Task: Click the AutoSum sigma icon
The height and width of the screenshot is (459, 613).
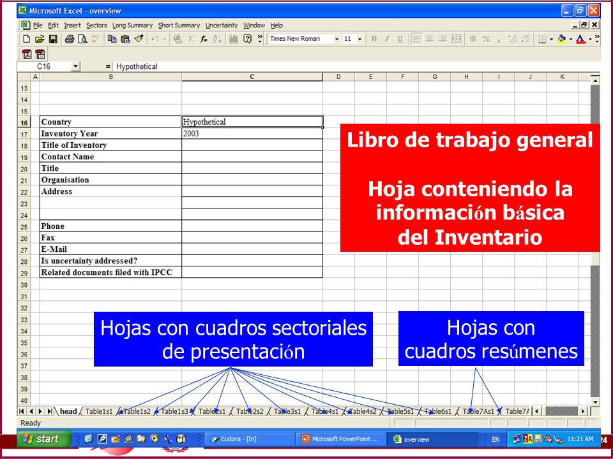Action: (x=191, y=39)
